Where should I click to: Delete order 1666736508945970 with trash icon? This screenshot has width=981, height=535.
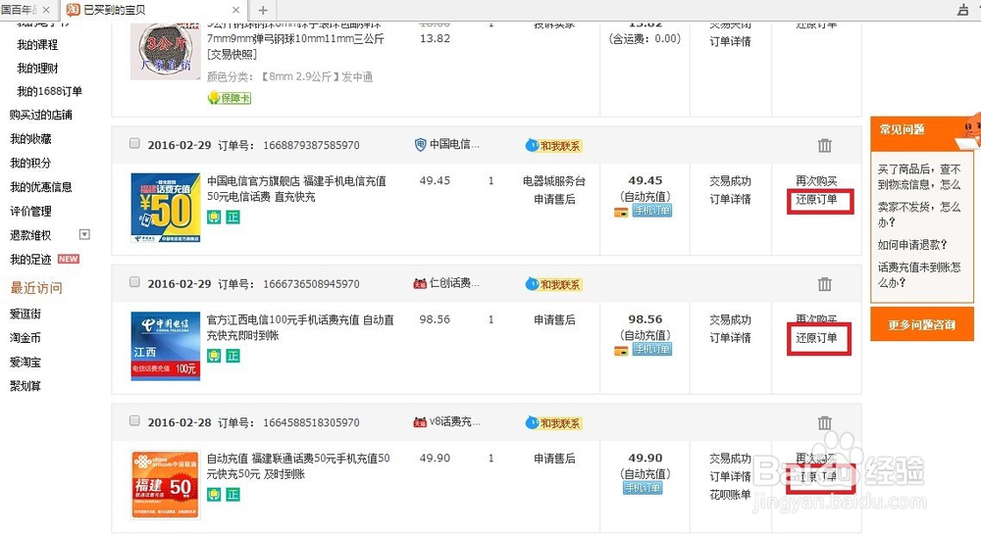pos(825,284)
